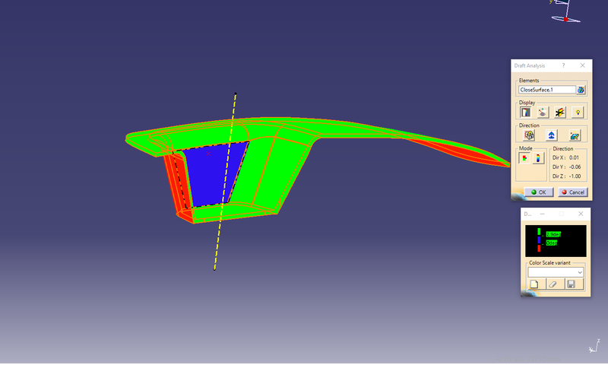The height and width of the screenshot is (365, 608).
Task: Click the element selection icon beside CloseSurface.1
Action: click(x=581, y=90)
